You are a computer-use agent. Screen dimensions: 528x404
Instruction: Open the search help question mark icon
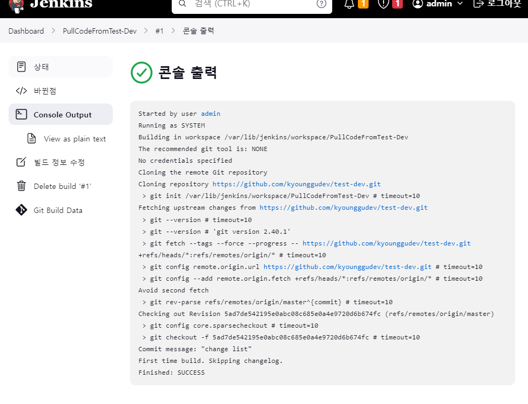pos(322,4)
